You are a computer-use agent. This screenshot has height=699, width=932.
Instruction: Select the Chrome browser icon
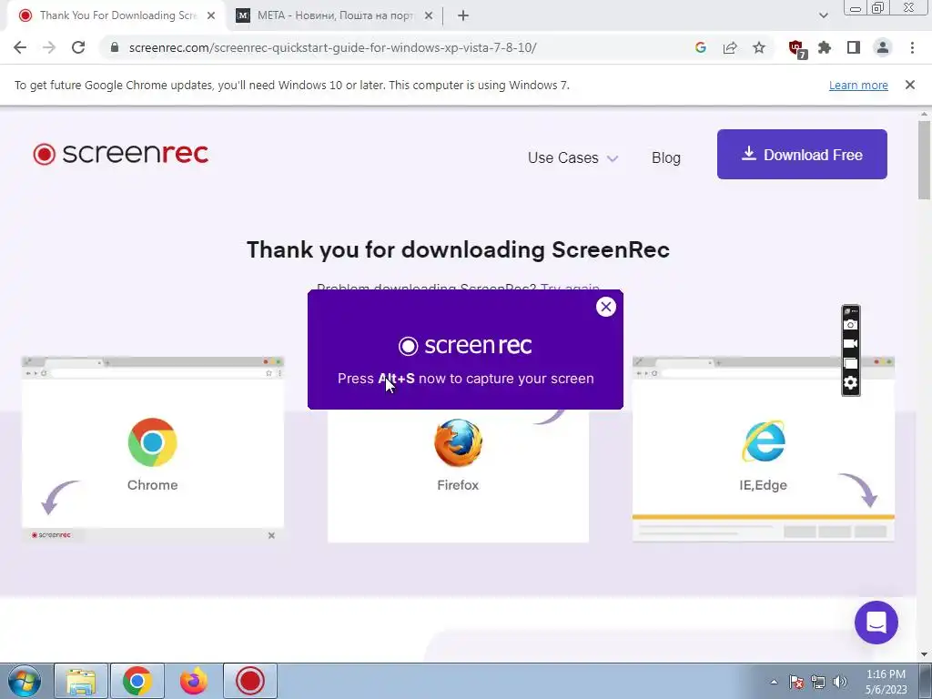pos(152,442)
